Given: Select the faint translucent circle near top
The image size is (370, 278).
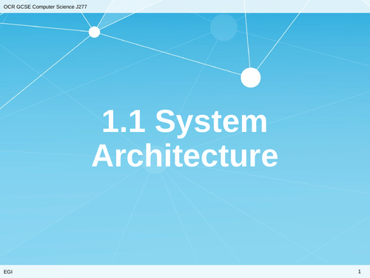Looking at the screenshot, I should click(223, 27).
